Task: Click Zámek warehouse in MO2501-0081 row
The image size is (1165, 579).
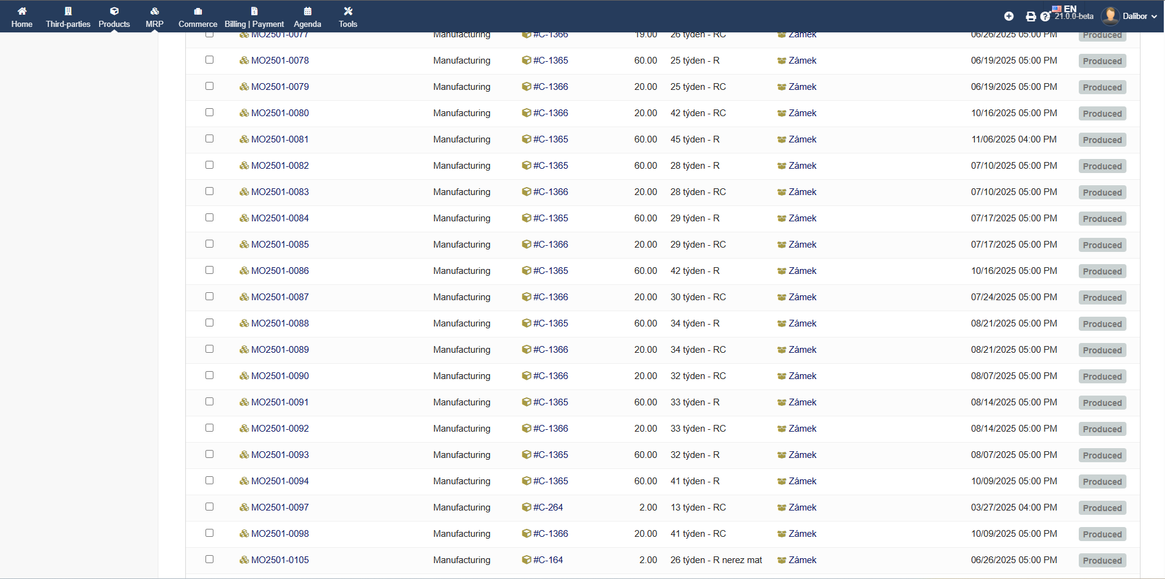Action: click(x=802, y=139)
